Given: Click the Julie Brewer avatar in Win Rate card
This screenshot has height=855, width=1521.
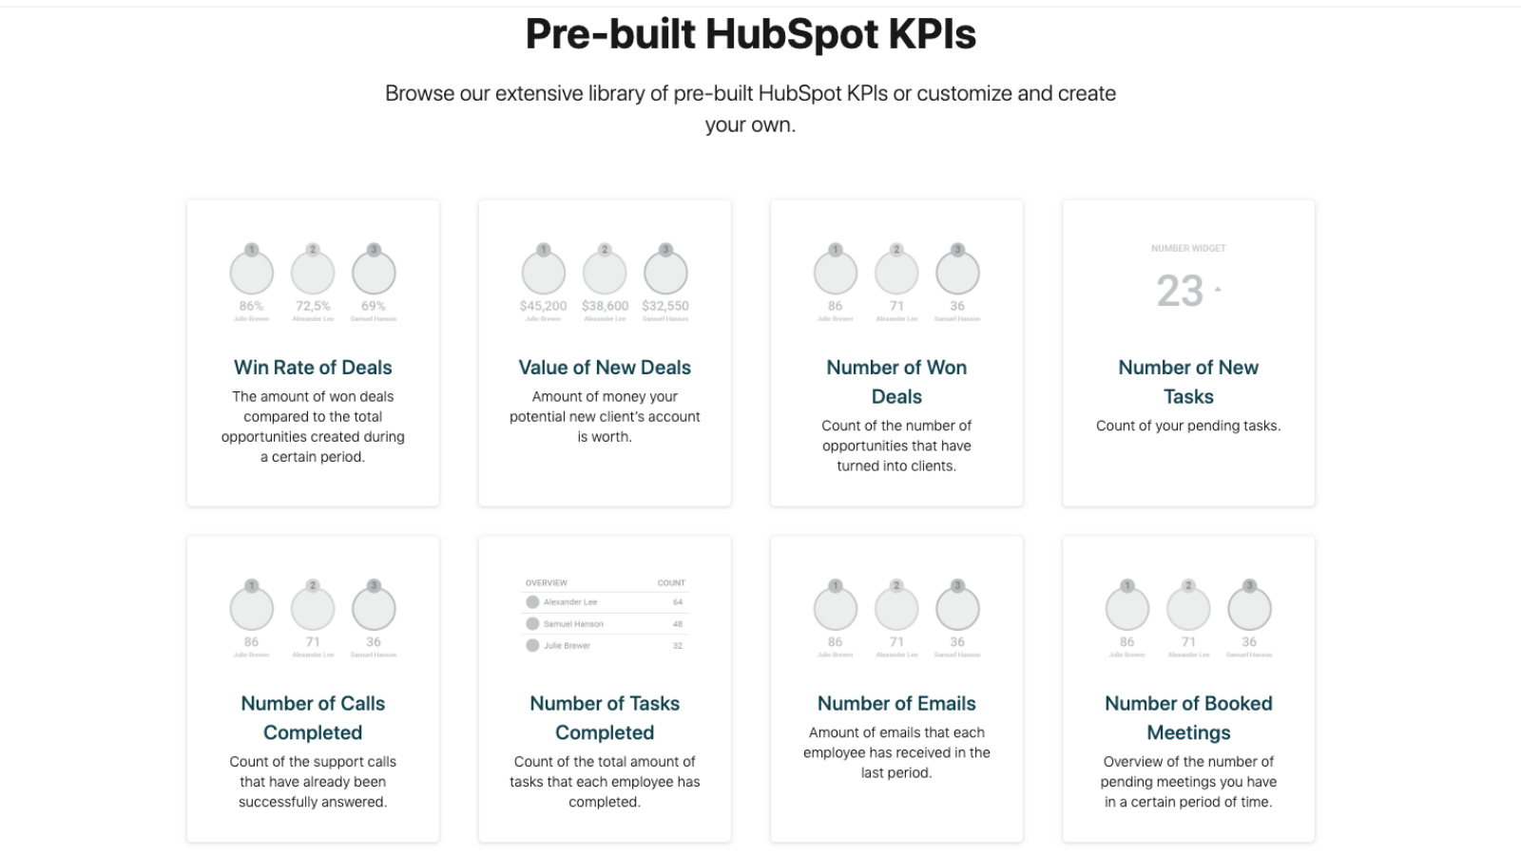Looking at the screenshot, I should pyautogui.click(x=250, y=275).
